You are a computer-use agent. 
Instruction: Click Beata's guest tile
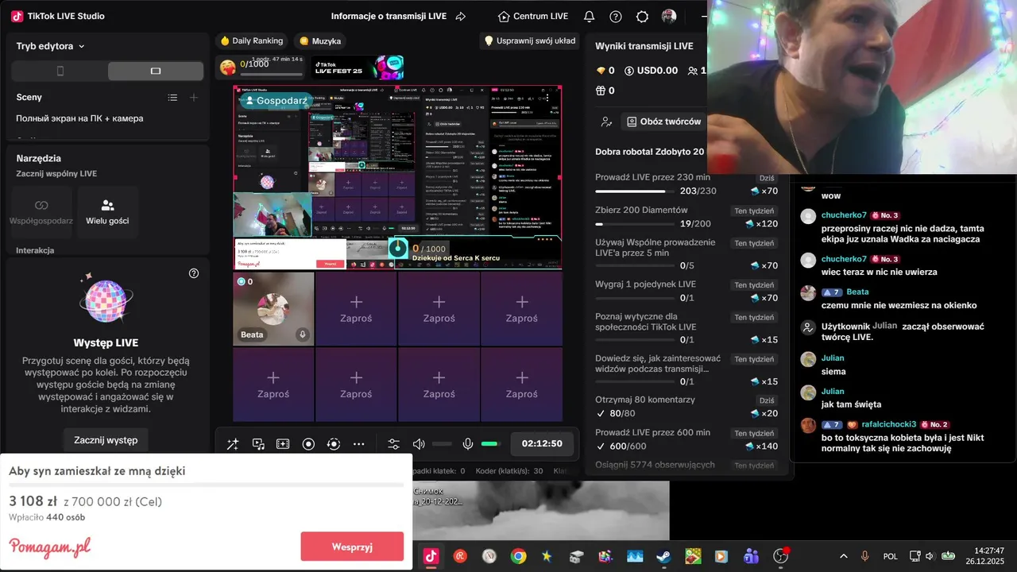point(273,309)
